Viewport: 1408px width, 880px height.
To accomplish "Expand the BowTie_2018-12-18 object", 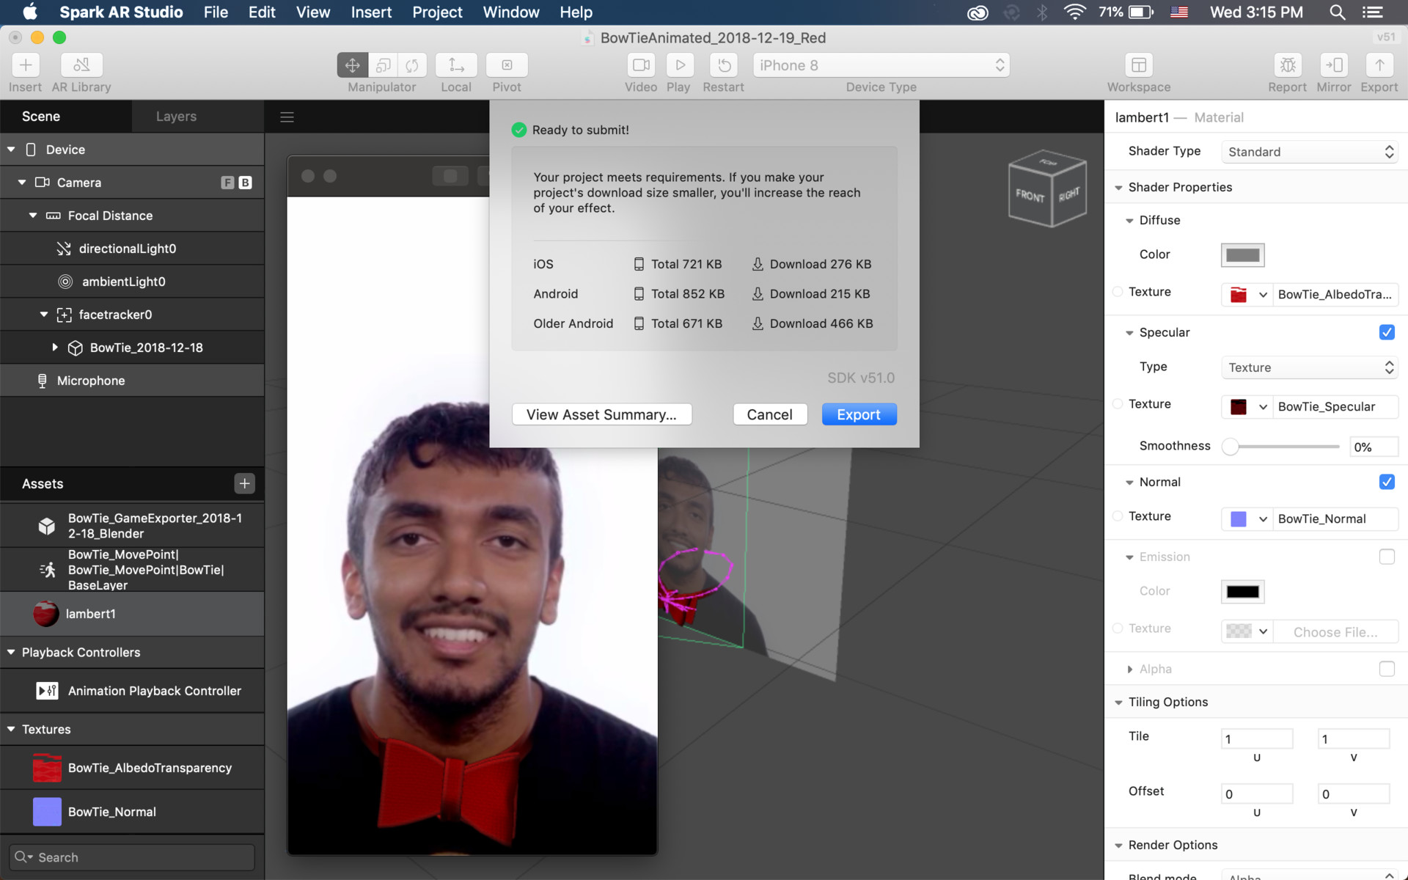I will pos(55,348).
